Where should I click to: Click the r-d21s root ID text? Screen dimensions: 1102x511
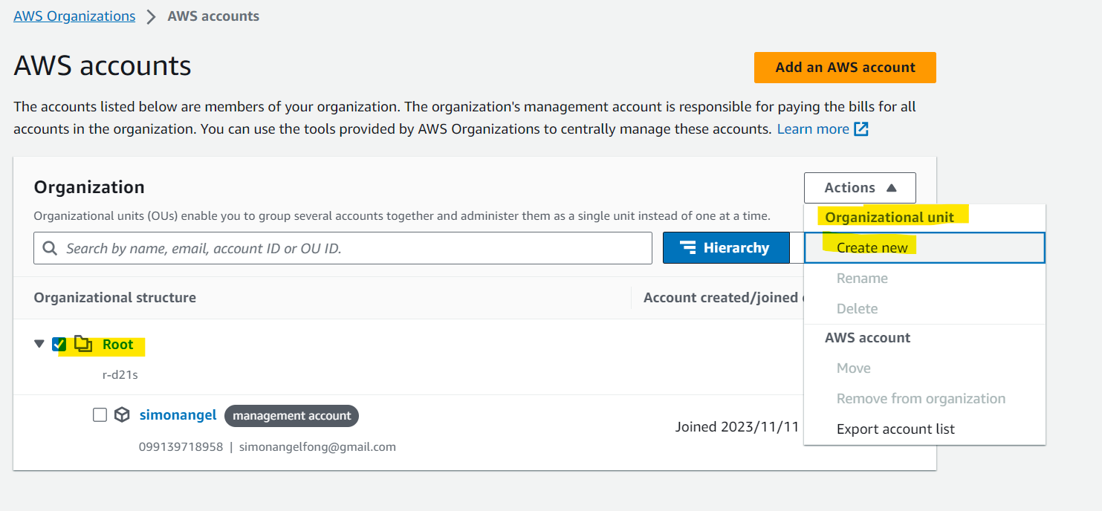coord(120,375)
